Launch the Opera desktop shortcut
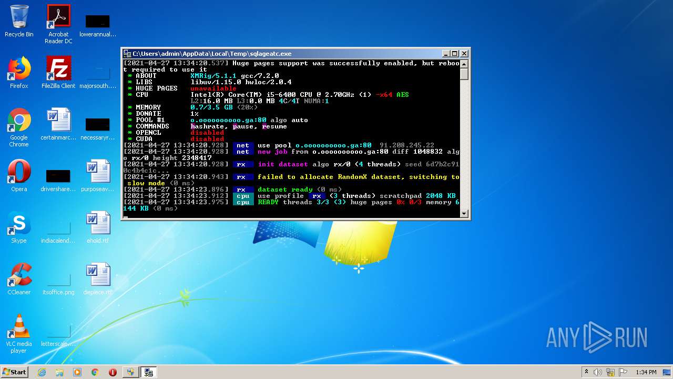Image resolution: width=673 pixels, height=379 pixels. click(x=19, y=176)
